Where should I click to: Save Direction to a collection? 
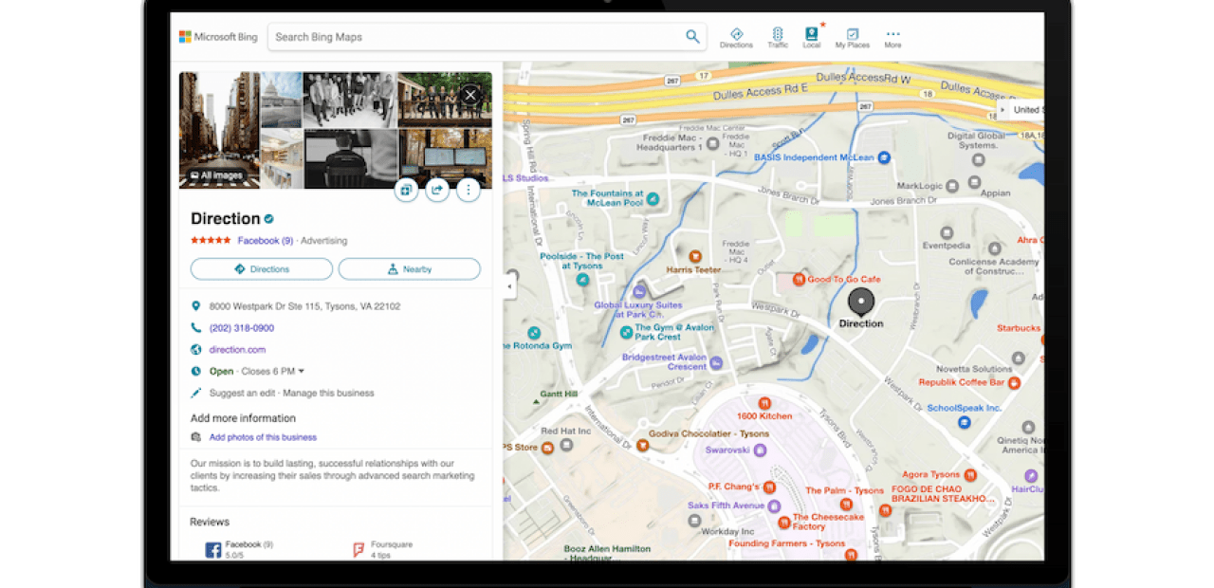406,190
